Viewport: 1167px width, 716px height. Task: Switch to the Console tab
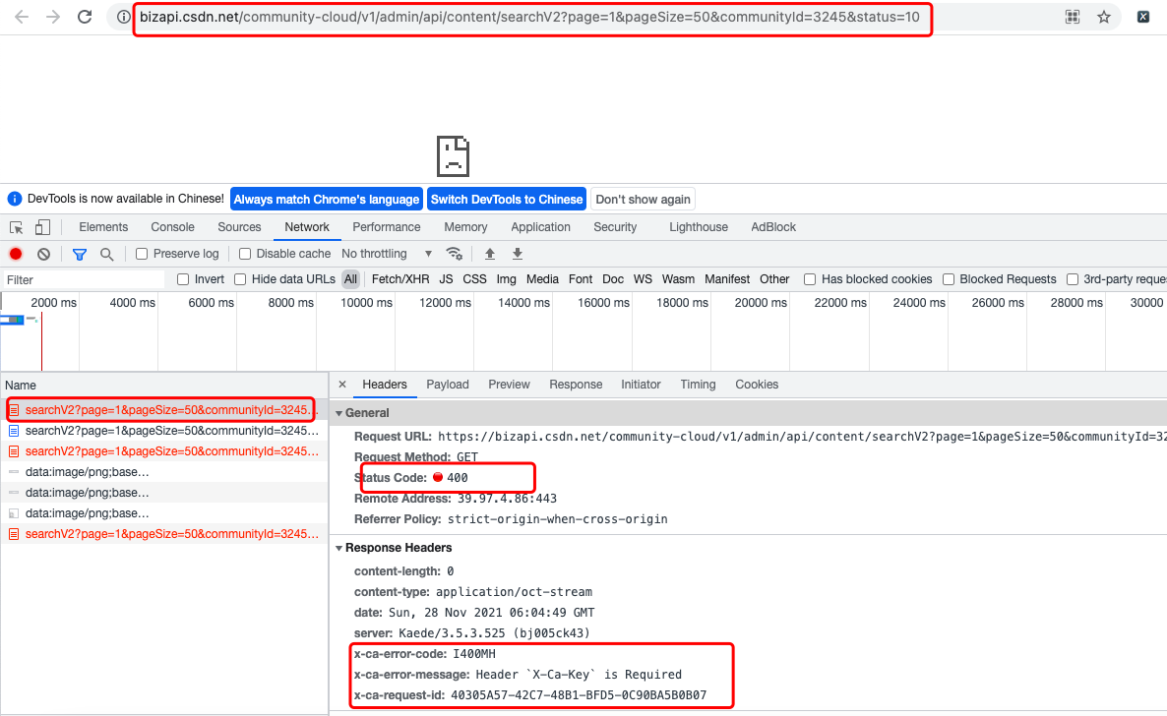[x=172, y=227]
